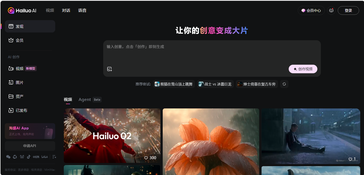The width and height of the screenshot is (364, 175).
Task: Open the 小红书 social link icon
Action: click(x=36, y=157)
